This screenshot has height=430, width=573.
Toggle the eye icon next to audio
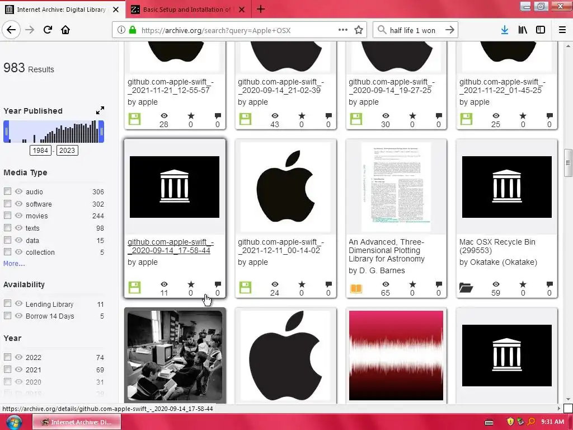(18, 191)
